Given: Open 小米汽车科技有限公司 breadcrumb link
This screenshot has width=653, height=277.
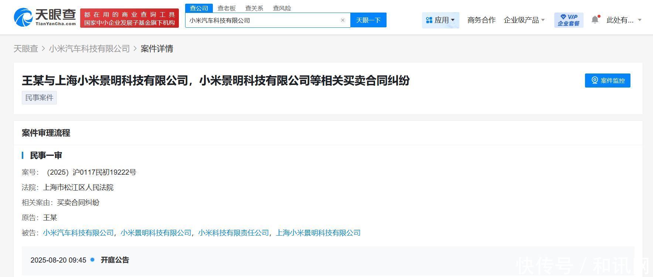Looking at the screenshot, I should coord(89,49).
